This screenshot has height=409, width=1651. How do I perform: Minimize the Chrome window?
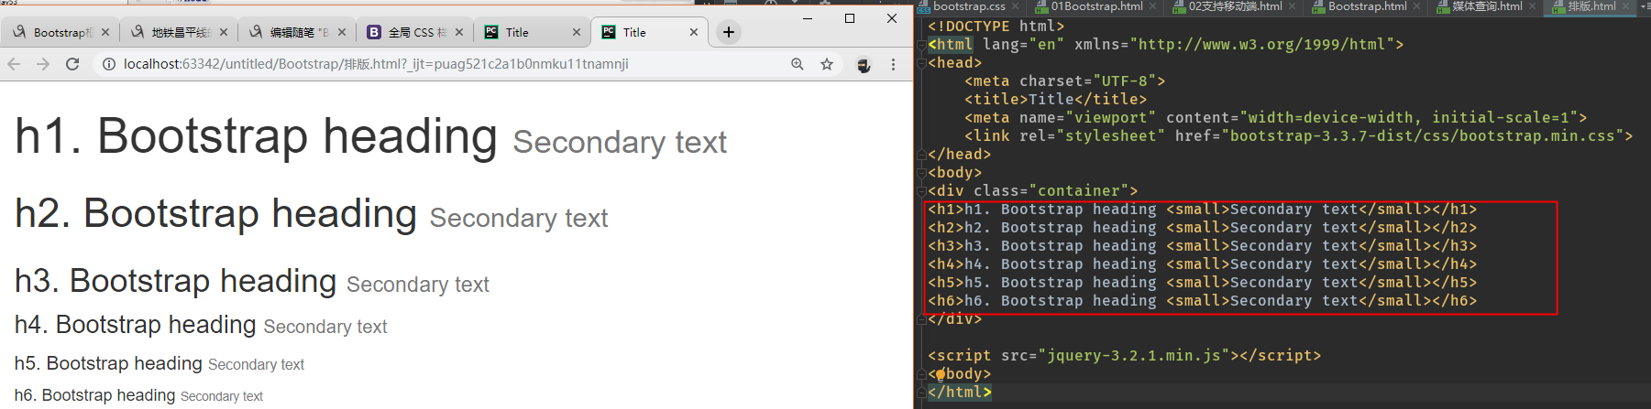[808, 18]
